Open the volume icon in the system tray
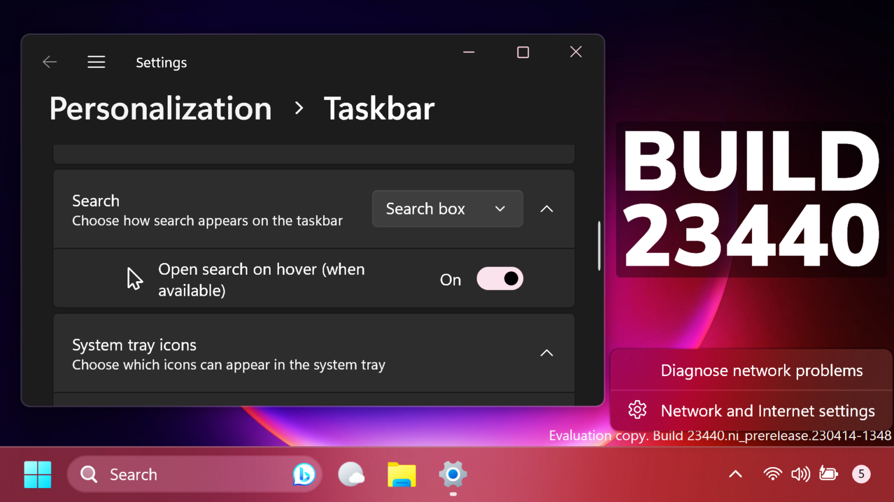 pyautogui.click(x=801, y=474)
